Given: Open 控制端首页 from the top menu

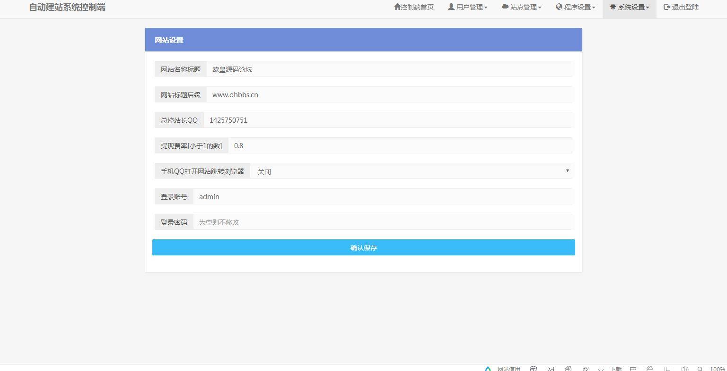Looking at the screenshot, I should tap(414, 7).
